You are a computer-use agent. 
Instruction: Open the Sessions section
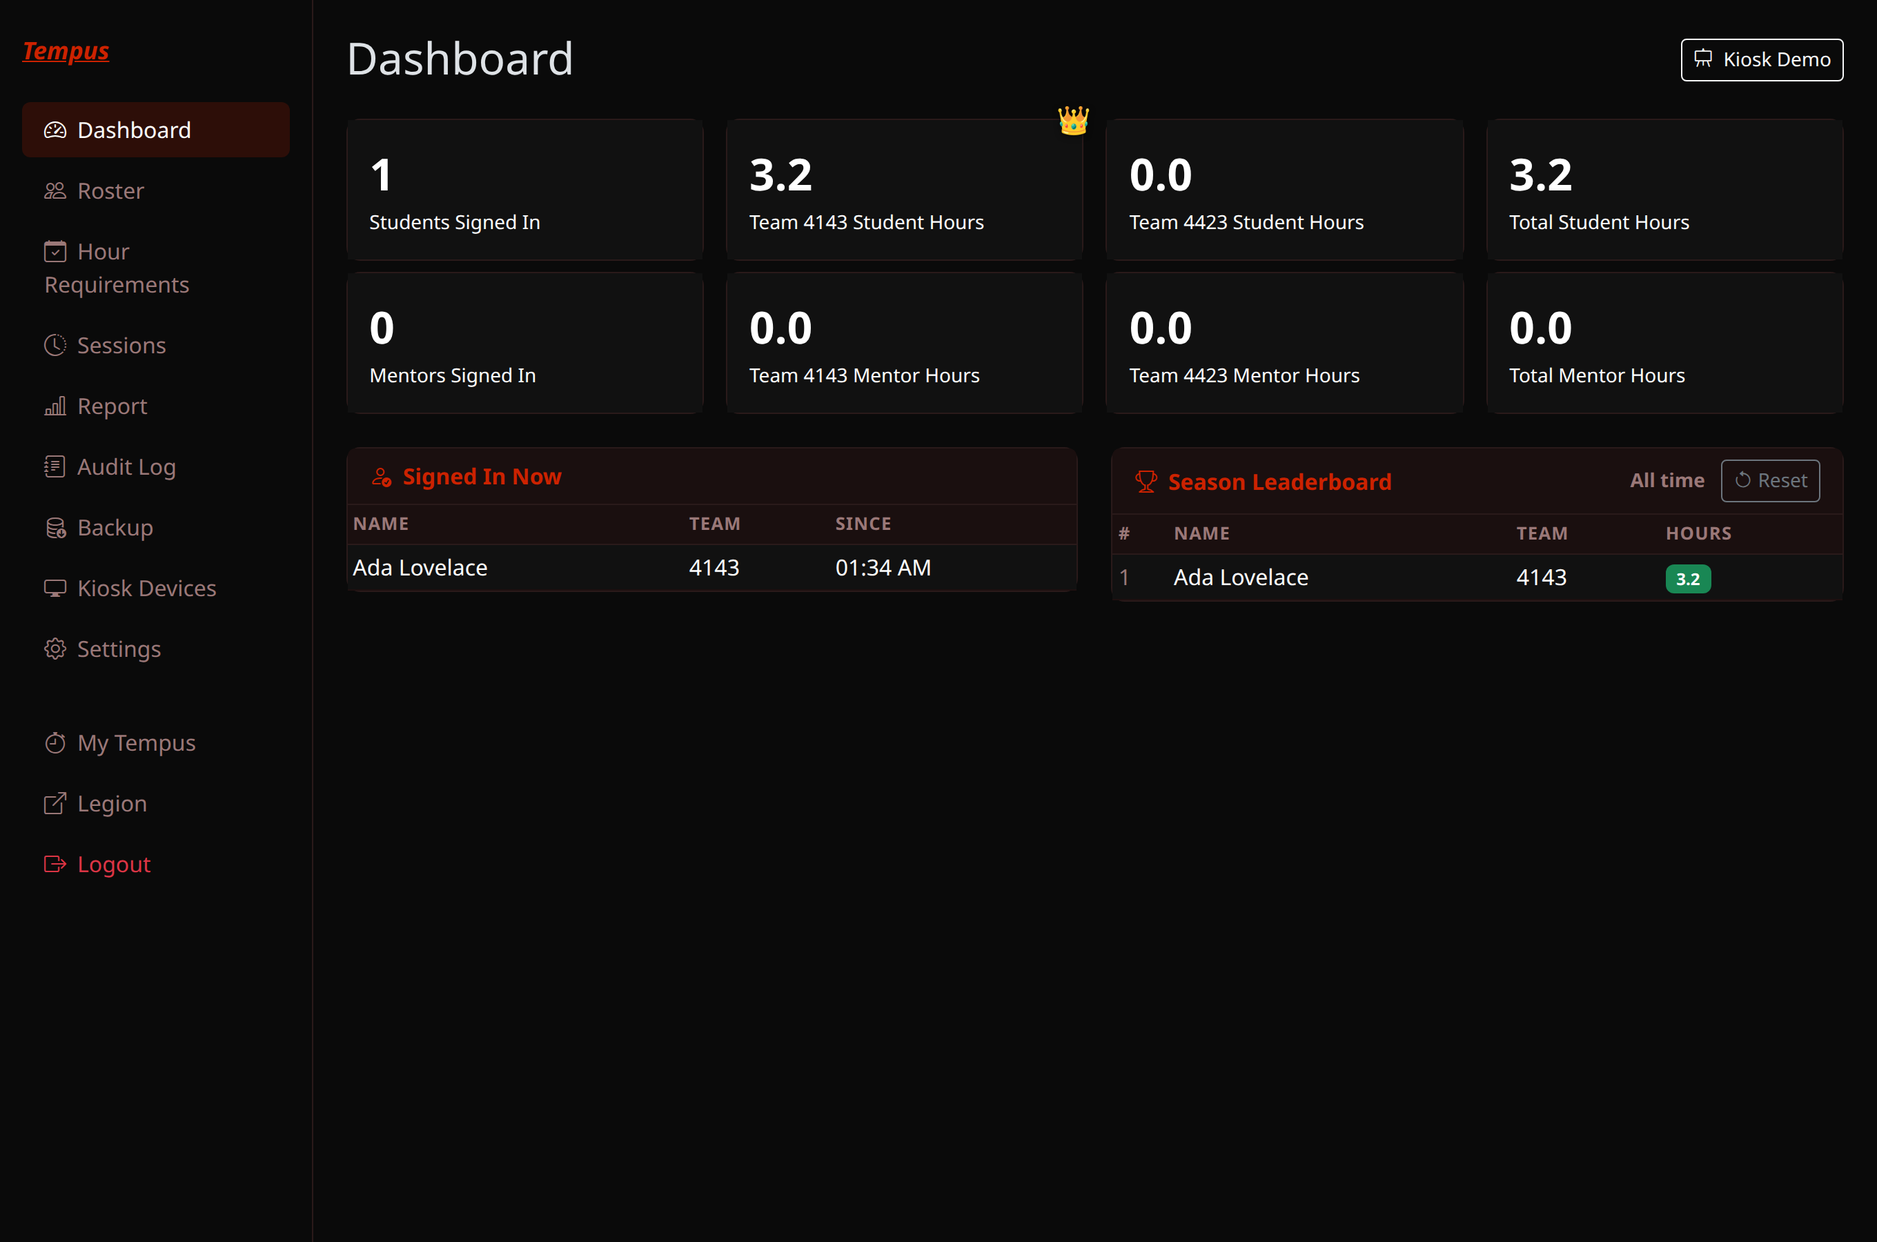point(156,346)
